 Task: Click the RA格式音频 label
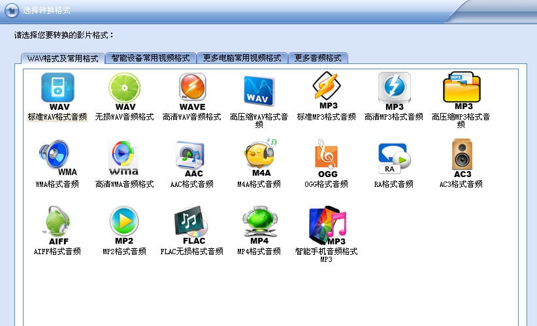[394, 184]
